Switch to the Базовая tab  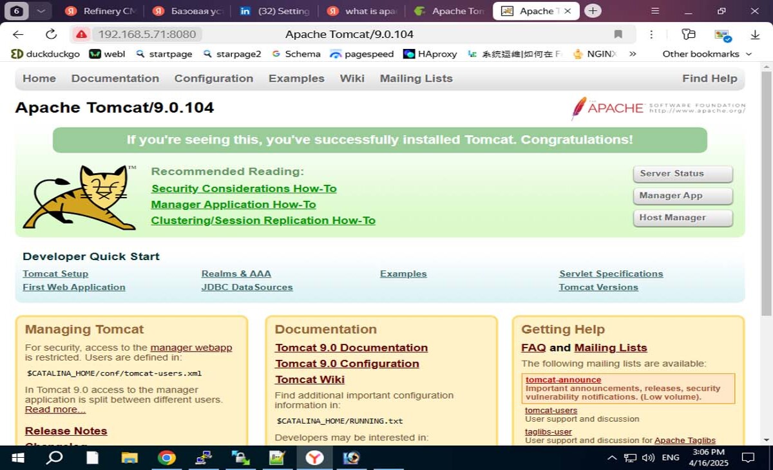pyautogui.click(x=188, y=11)
